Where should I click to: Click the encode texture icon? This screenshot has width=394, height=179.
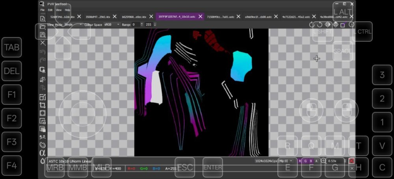pyautogui.click(x=43, y=70)
